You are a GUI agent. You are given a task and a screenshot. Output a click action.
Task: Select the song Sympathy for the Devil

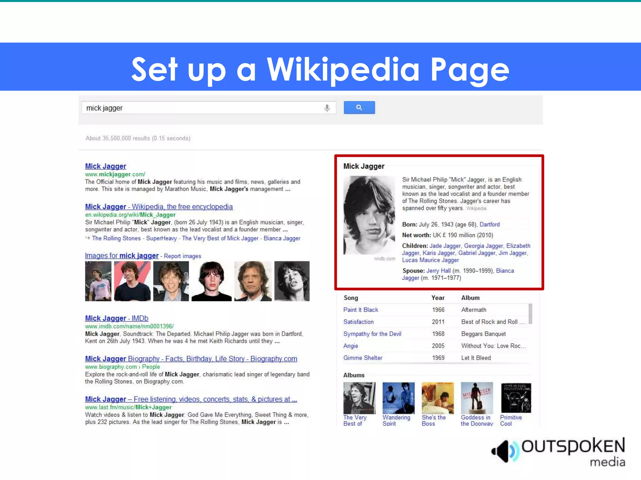[372, 334]
